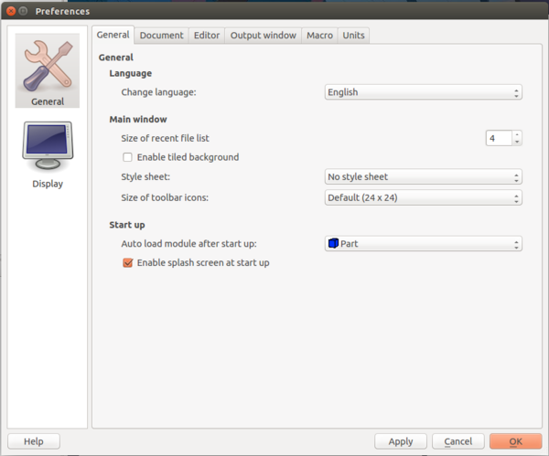Open the Change language dropdown
The height and width of the screenshot is (456, 549).
pyautogui.click(x=424, y=92)
